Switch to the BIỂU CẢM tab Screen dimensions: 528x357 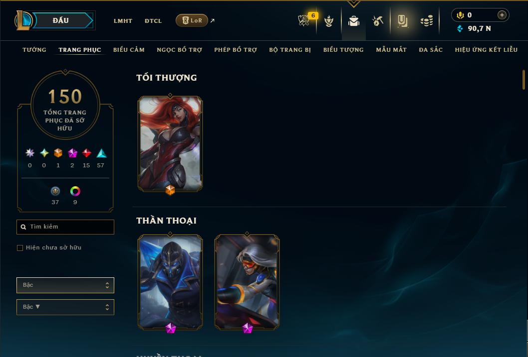(x=129, y=50)
